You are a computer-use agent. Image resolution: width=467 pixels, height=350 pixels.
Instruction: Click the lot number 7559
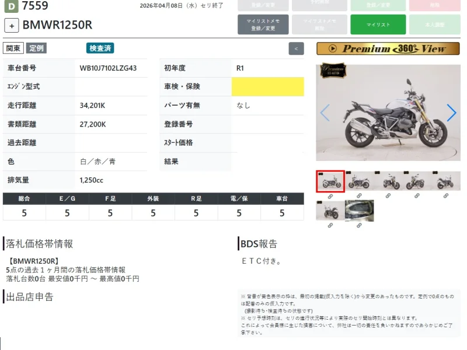(35, 6)
